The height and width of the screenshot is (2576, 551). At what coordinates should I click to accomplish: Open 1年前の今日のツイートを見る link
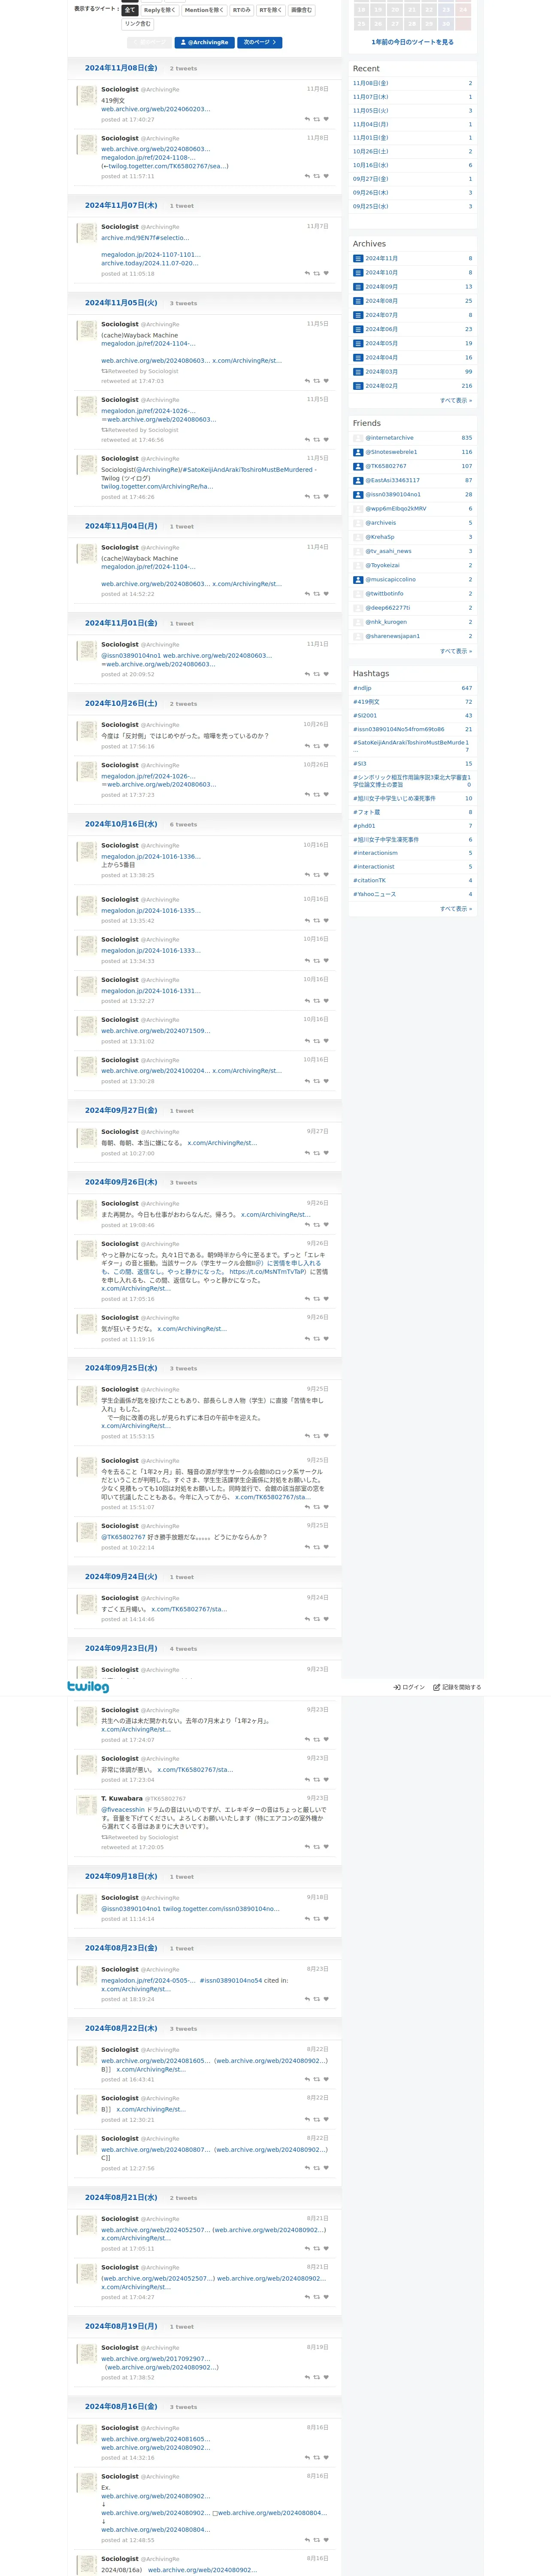412,42
